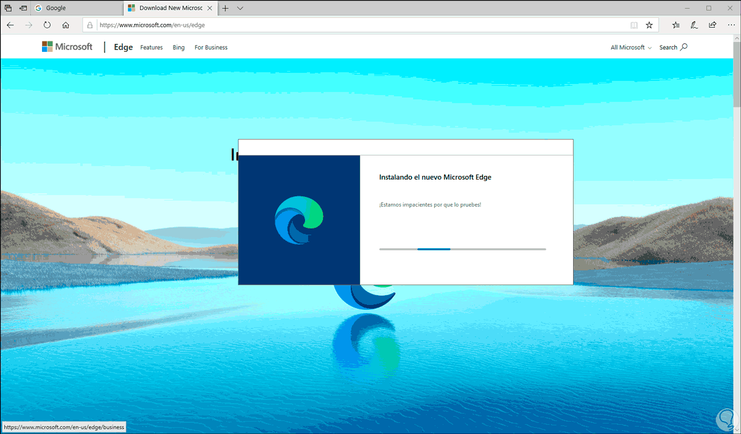The image size is (741, 434).
Task: Open the Favorites hub icon
Action: click(x=676, y=25)
